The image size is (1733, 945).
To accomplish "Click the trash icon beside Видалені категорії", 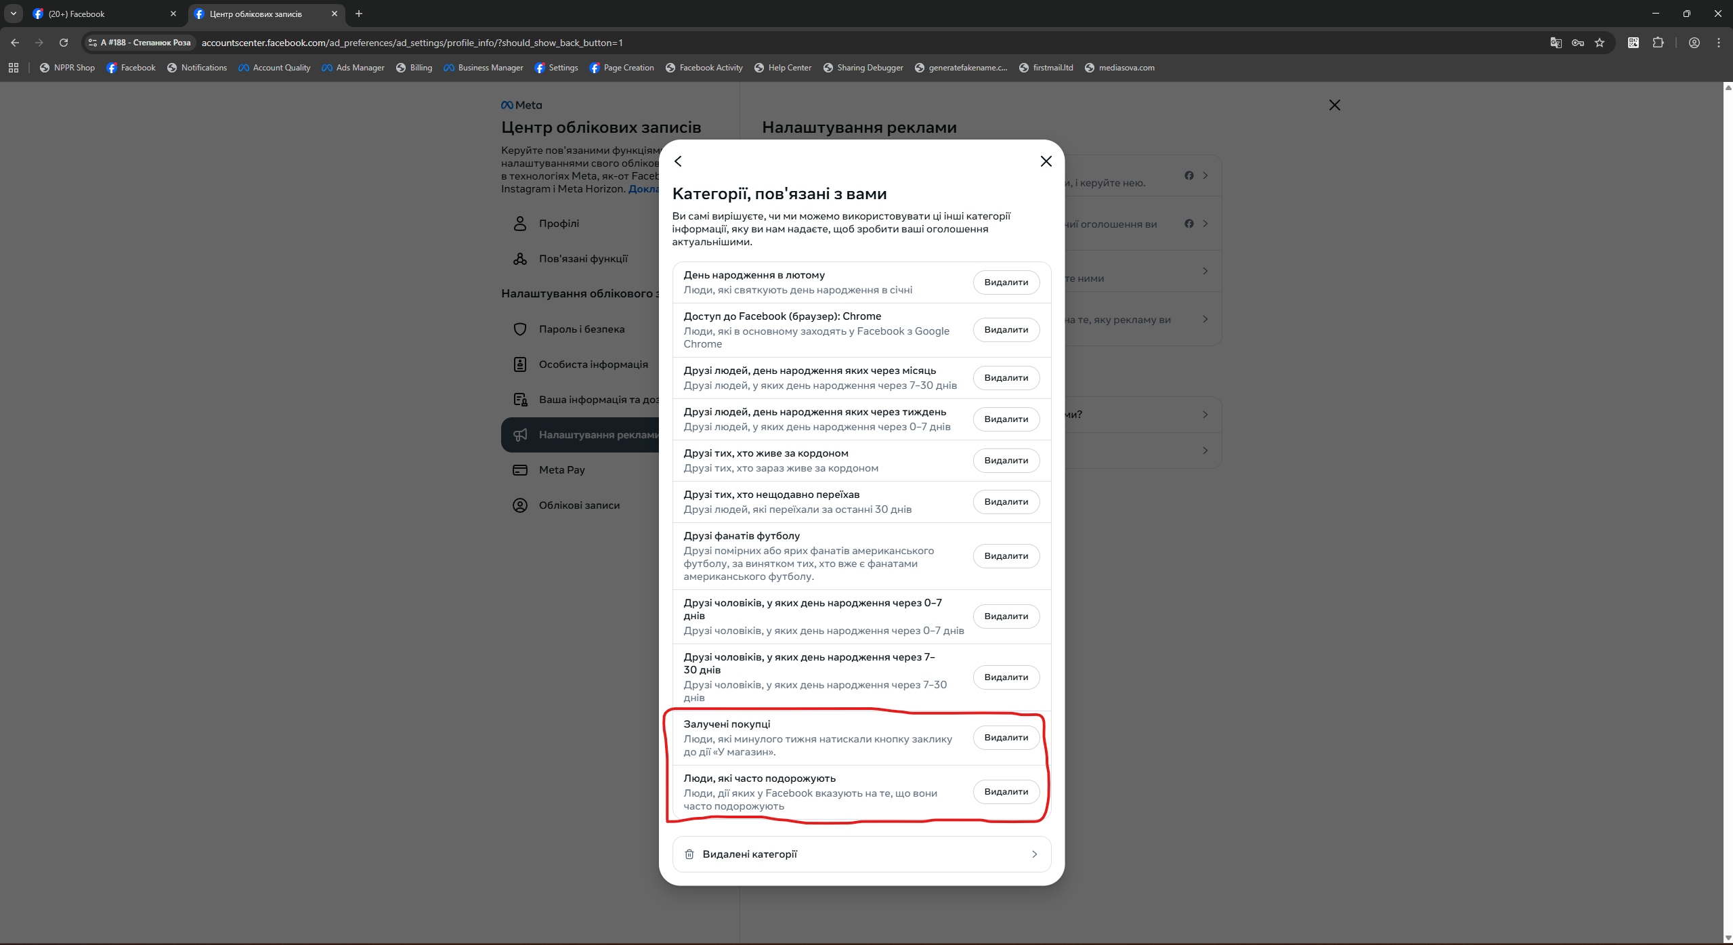I will coord(689,854).
